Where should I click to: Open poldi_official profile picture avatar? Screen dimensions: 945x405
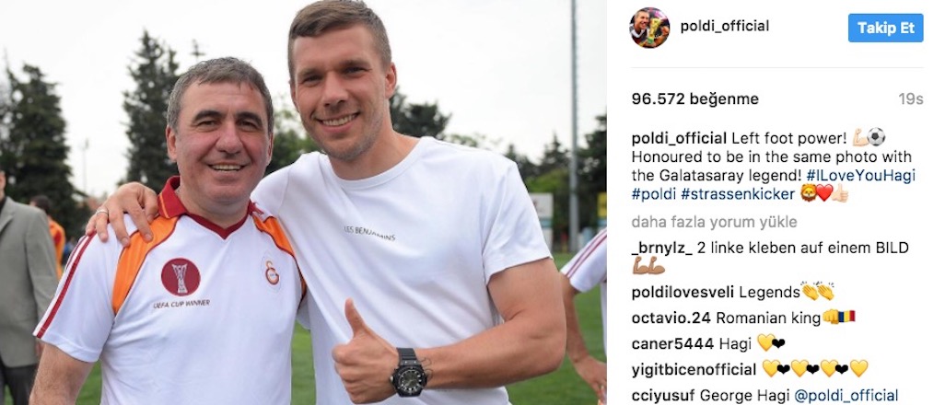click(649, 28)
